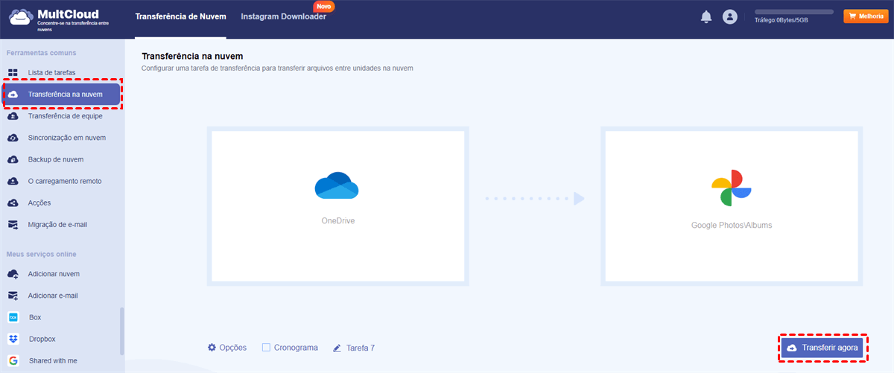Click the traffic usage progress bar

(793, 12)
